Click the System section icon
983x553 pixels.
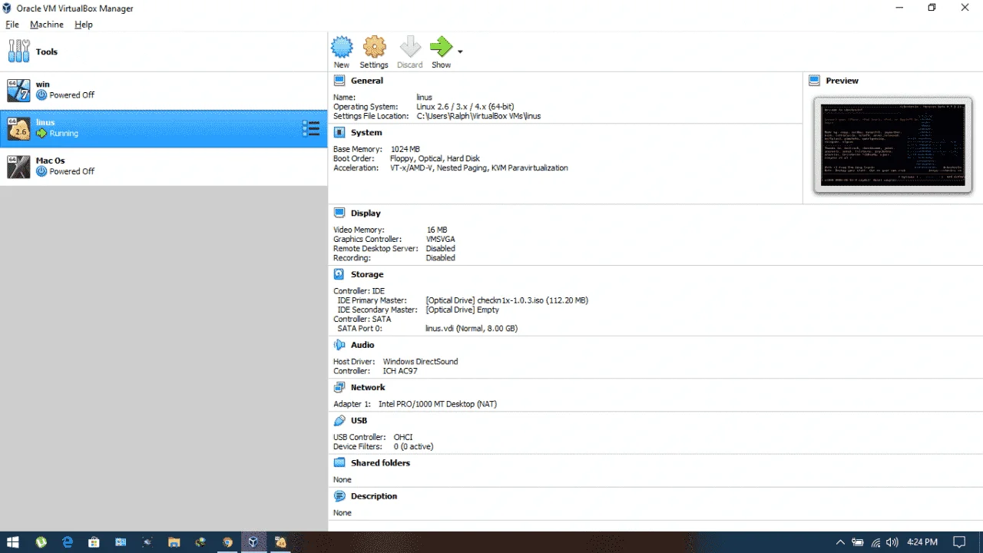point(339,133)
